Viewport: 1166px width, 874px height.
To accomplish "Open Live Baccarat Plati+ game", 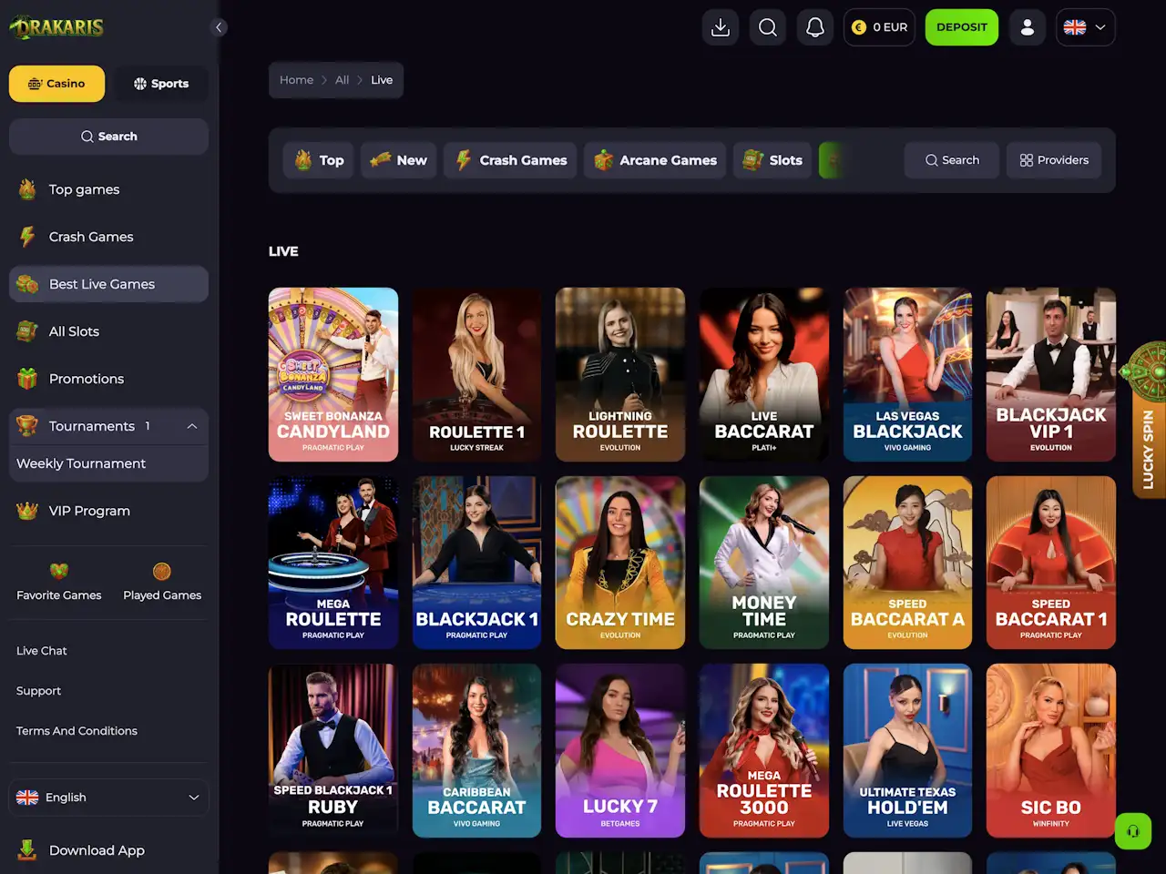I will (764, 374).
